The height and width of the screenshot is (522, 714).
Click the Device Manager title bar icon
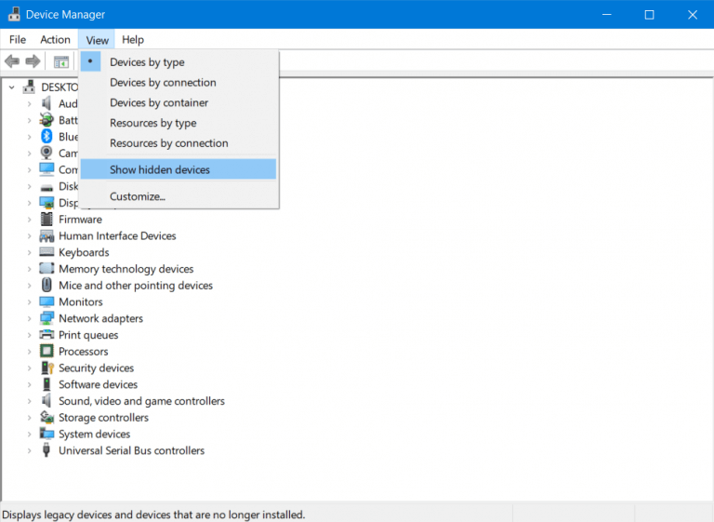coord(14,14)
